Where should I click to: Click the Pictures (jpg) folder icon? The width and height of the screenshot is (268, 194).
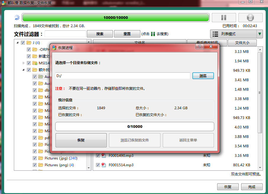click(41, 158)
